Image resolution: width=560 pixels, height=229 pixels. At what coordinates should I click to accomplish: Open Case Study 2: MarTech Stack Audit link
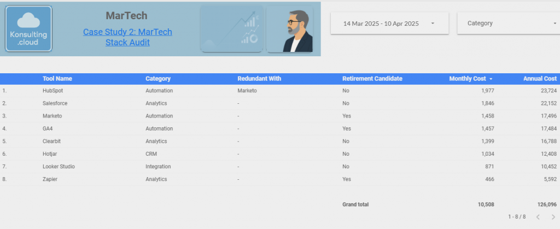tap(127, 37)
